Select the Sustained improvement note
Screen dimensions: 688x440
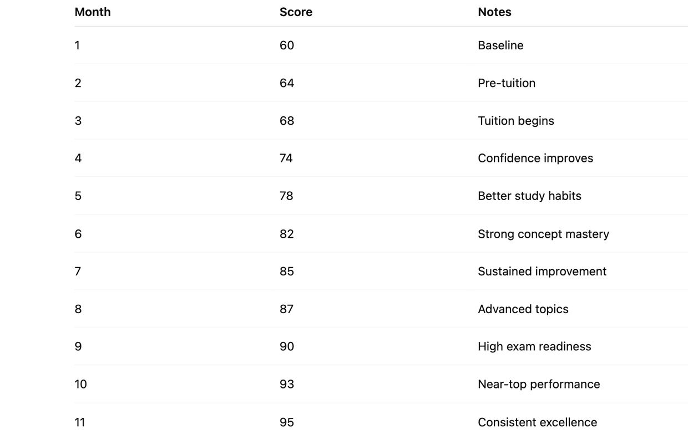[542, 272]
